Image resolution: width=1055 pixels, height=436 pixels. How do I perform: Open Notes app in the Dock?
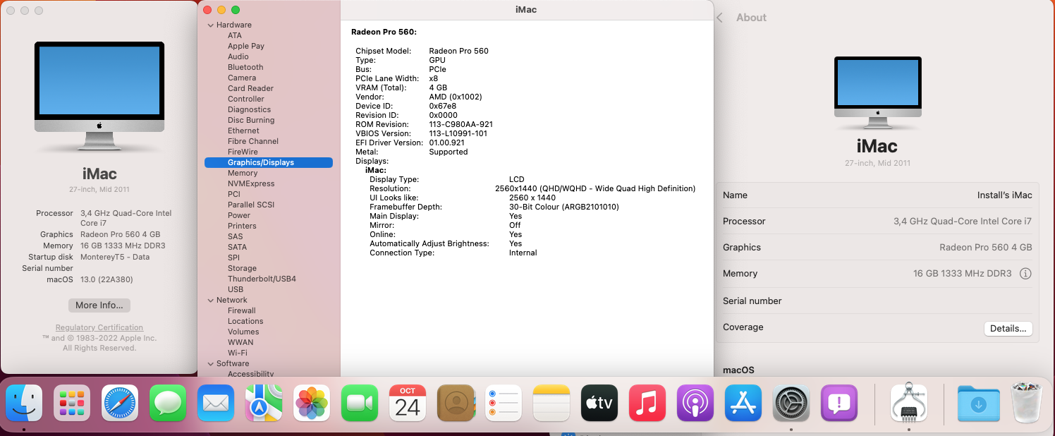pos(551,404)
